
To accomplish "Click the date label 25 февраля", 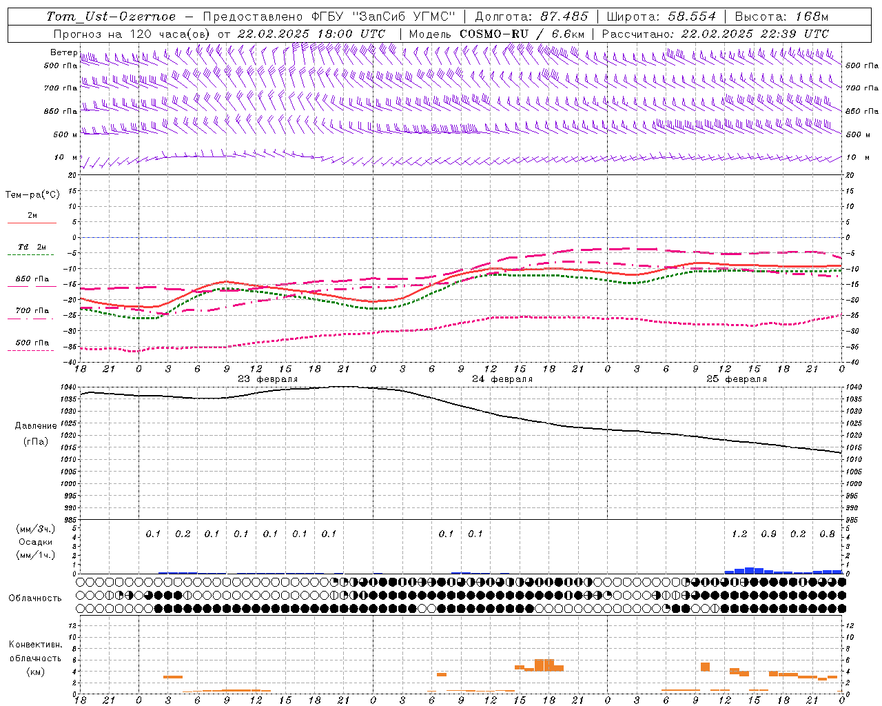I will [737, 379].
